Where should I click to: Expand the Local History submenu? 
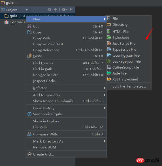point(66,108)
